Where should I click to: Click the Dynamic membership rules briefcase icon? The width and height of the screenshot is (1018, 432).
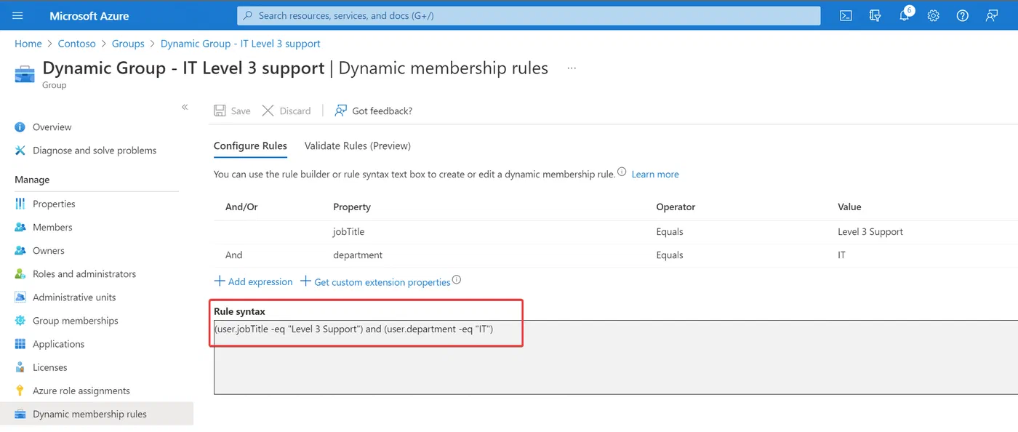20,414
